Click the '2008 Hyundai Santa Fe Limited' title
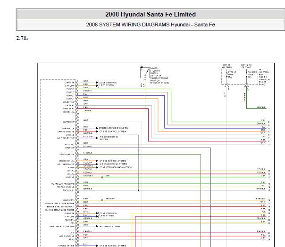Screen dimensions: 285x247 click(151, 14)
